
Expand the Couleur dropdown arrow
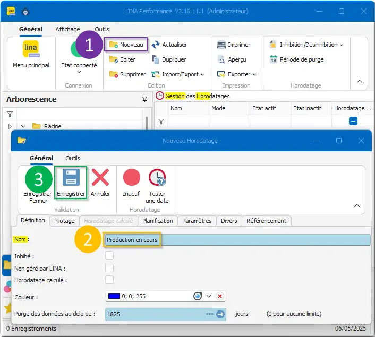(x=209, y=296)
